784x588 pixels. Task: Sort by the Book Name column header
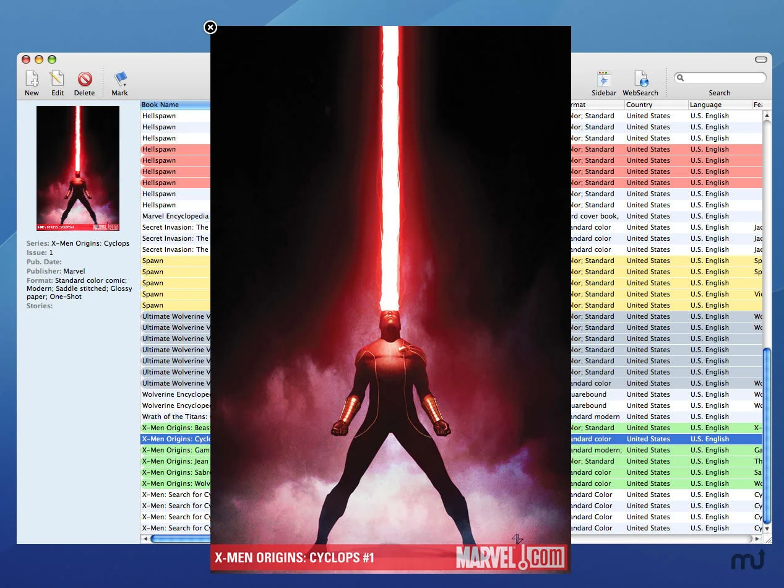point(175,105)
